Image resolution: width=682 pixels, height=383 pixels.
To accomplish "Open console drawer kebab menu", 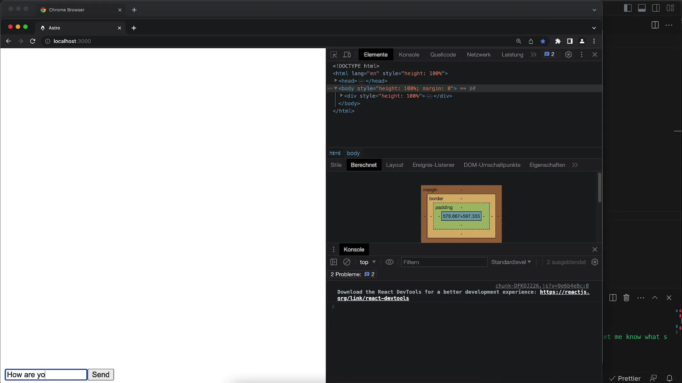I will click(334, 249).
